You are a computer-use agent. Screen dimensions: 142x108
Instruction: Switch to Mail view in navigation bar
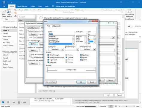point(3,102)
